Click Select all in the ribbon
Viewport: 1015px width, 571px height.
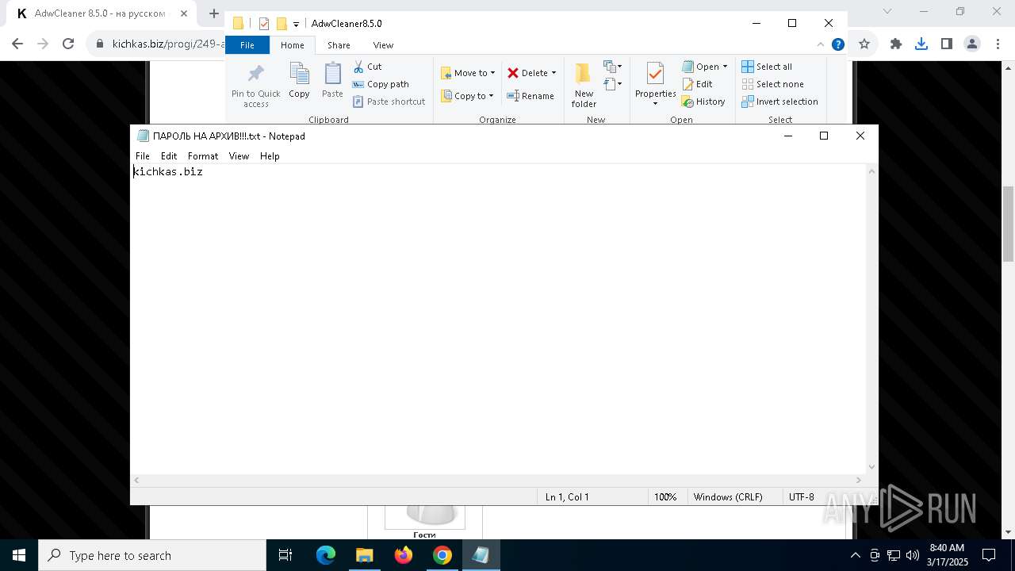pos(767,67)
